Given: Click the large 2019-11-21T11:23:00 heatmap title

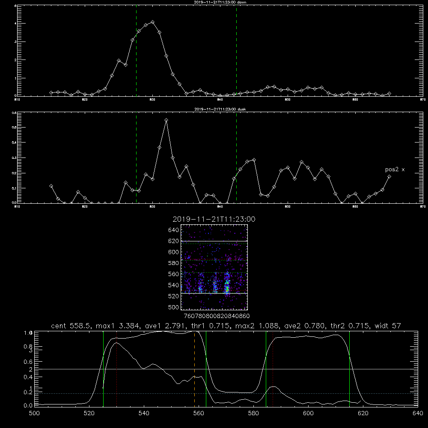Looking at the screenshot, I should pos(214,219).
